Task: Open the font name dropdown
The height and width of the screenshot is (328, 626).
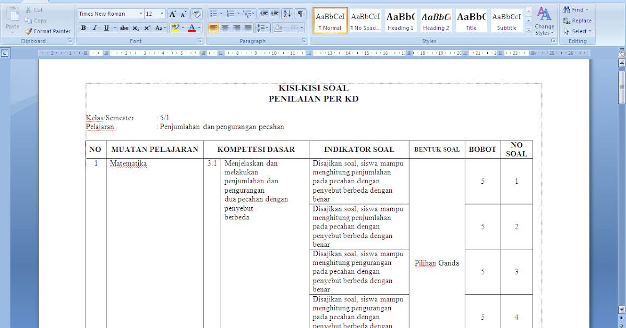Action: click(141, 14)
